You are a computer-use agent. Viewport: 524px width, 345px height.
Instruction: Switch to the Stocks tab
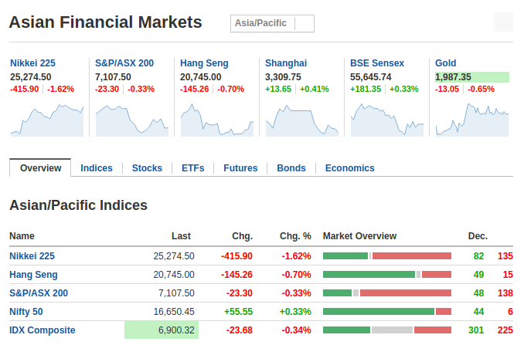(x=147, y=167)
